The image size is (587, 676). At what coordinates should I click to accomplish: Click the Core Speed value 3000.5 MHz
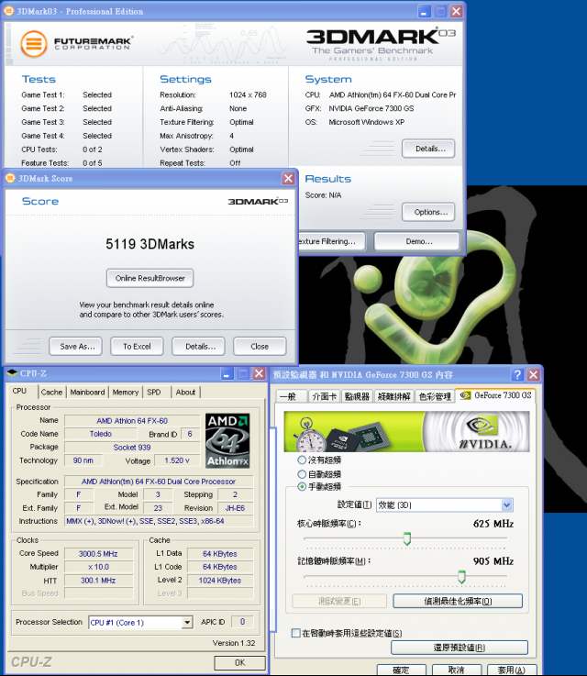(98, 554)
